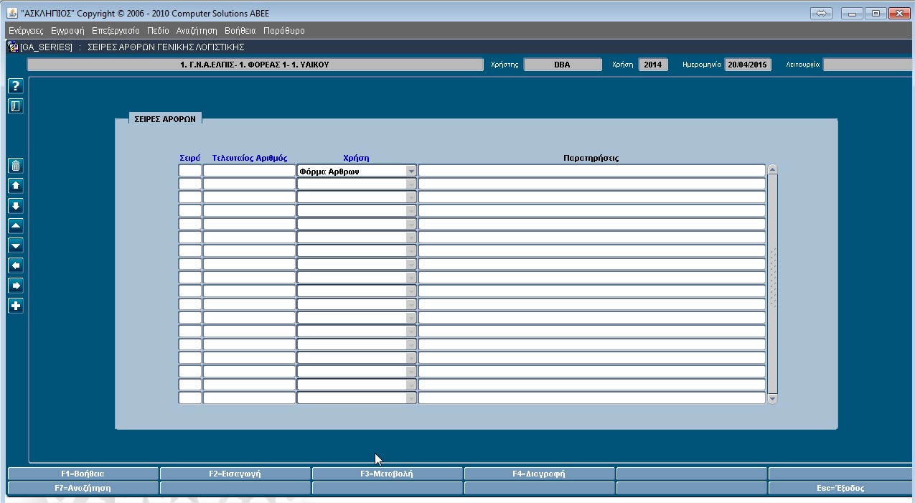Image resolution: width=915 pixels, height=503 pixels.
Task: Click the GA_SERIES form icon
Action: 12,47
